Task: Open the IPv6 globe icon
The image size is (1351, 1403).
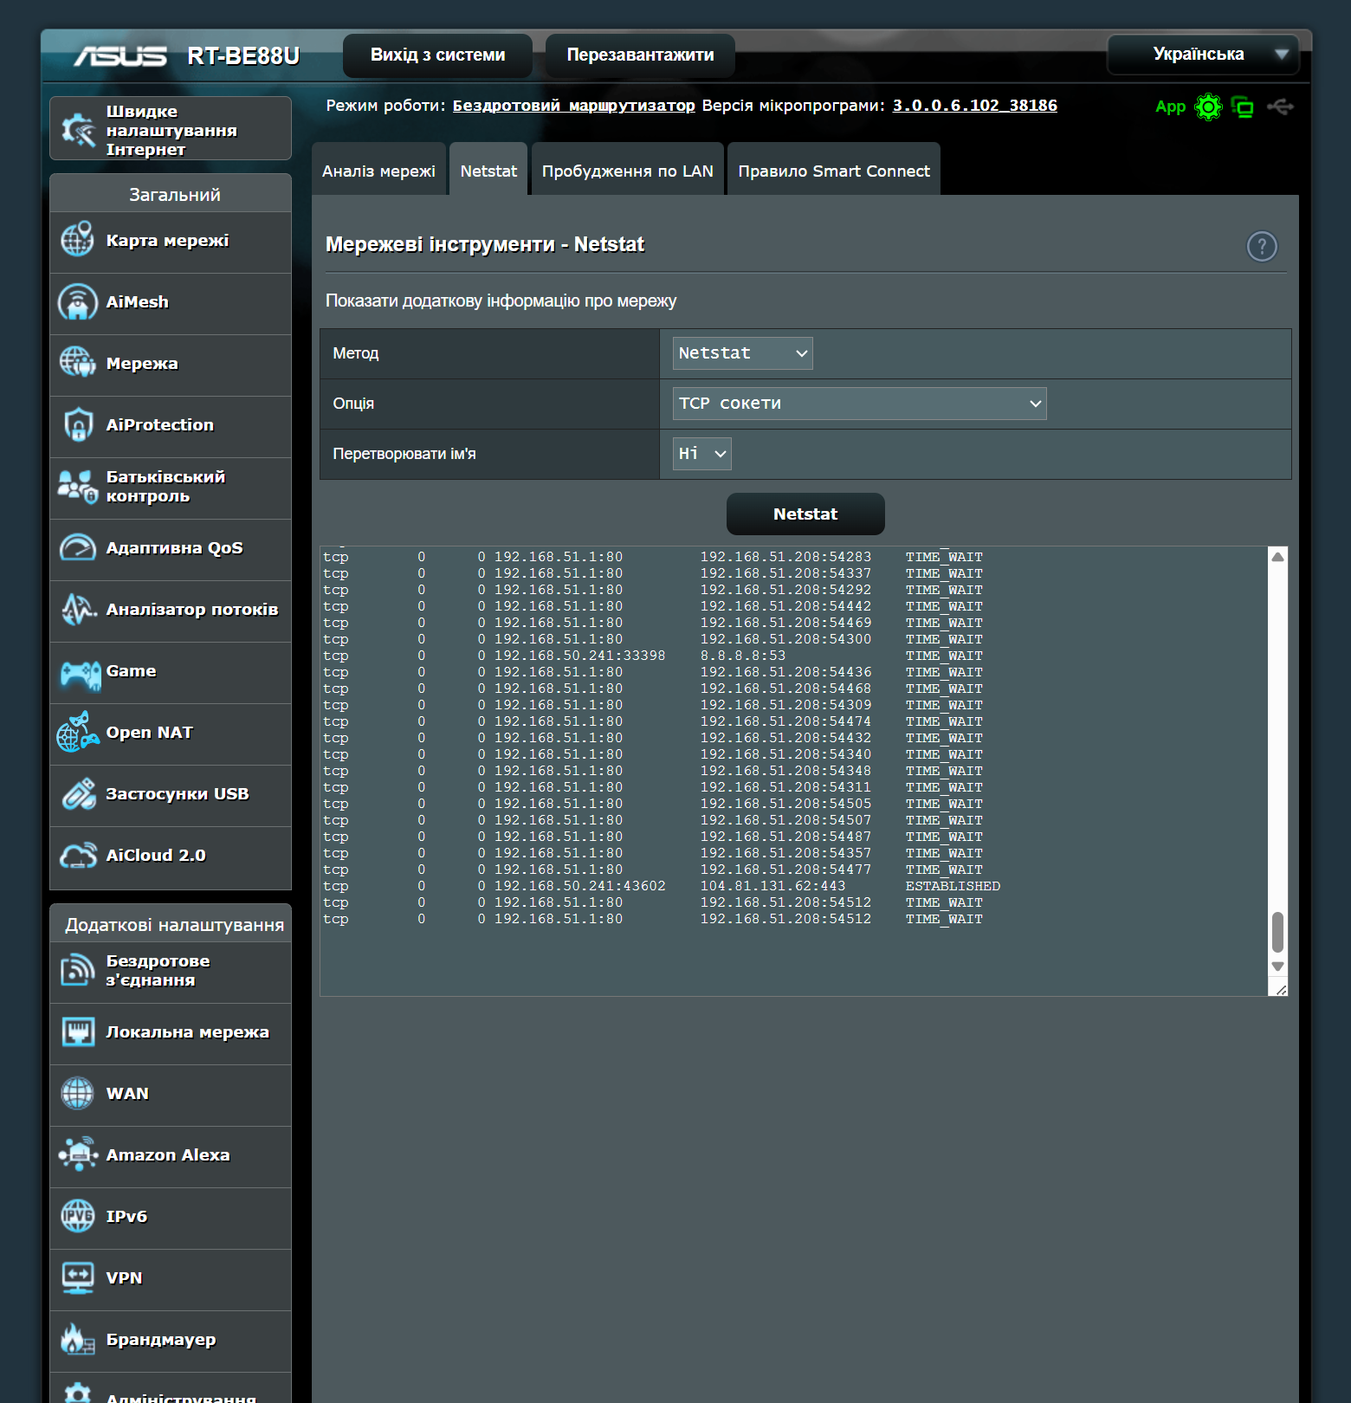Action: click(x=78, y=1217)
